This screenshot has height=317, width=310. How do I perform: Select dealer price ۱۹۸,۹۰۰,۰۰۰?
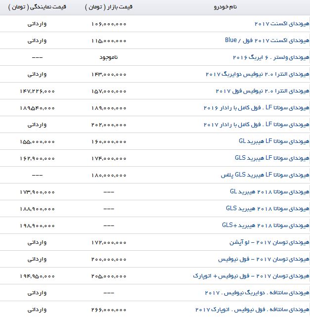click(37, 226)
